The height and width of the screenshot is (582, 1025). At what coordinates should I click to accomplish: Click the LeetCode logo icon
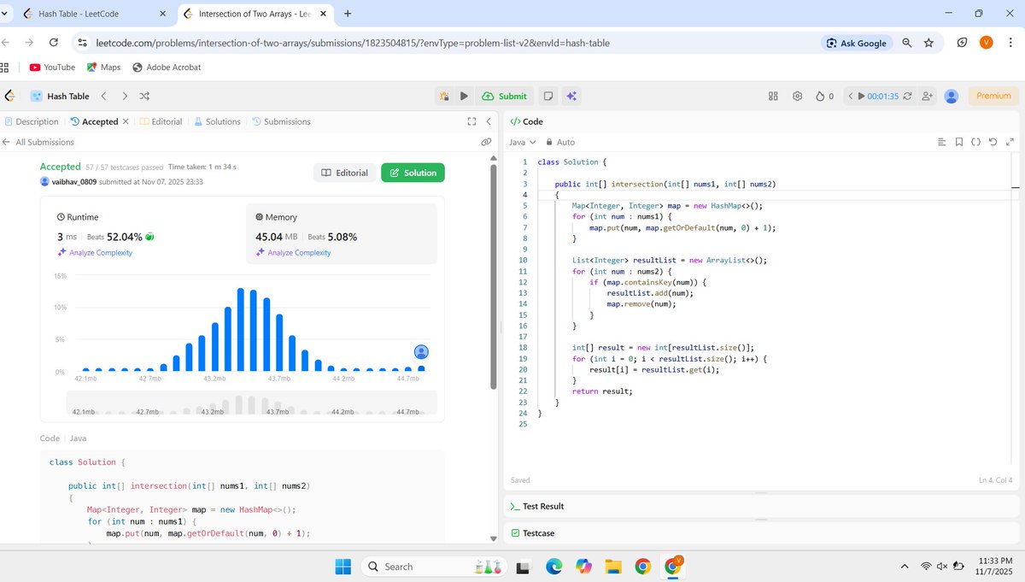(9, 97)
